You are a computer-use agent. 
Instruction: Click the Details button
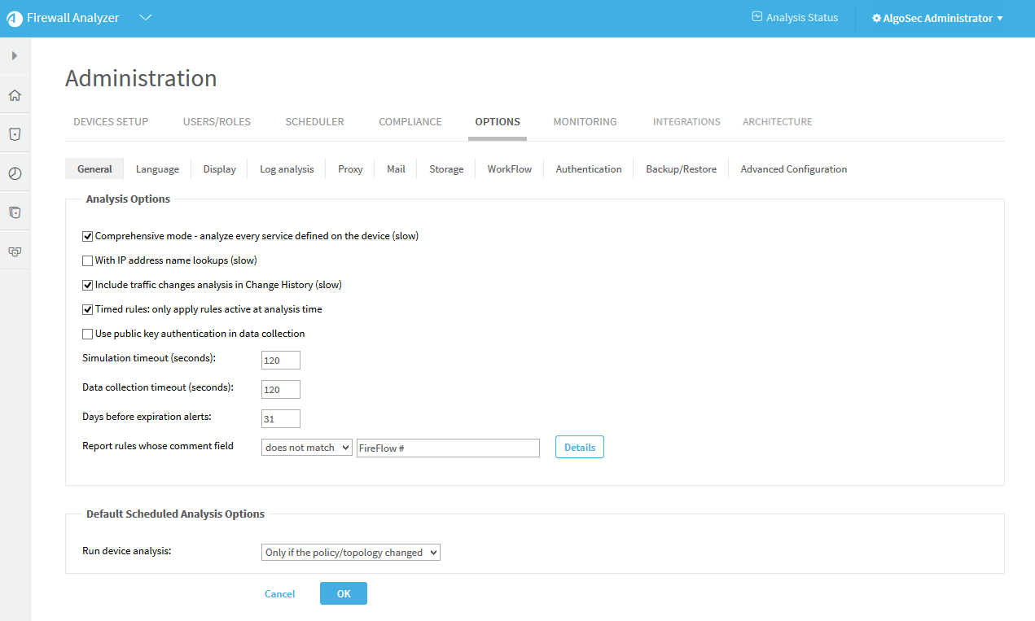579,448
